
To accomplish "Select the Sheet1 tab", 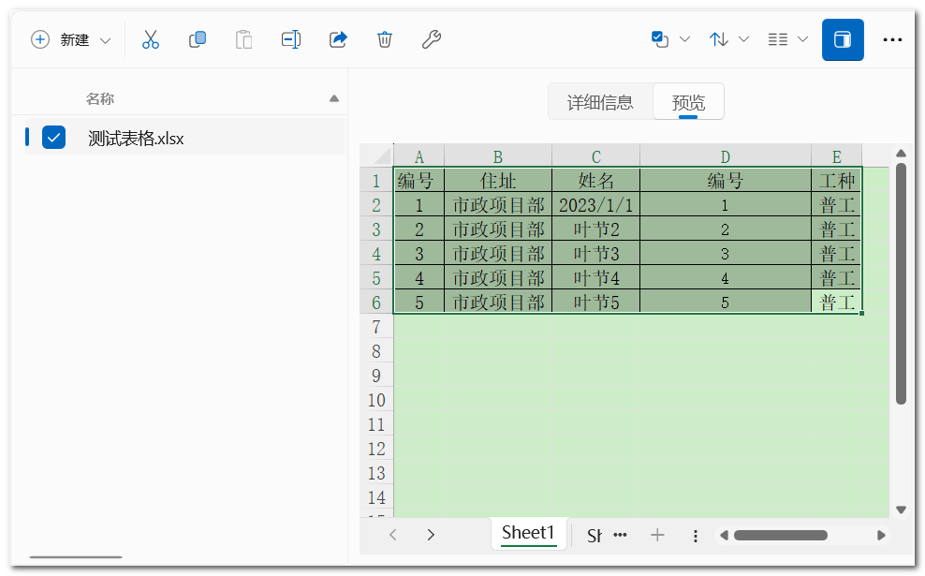I will pyautogui.click(x=528, y=533).
